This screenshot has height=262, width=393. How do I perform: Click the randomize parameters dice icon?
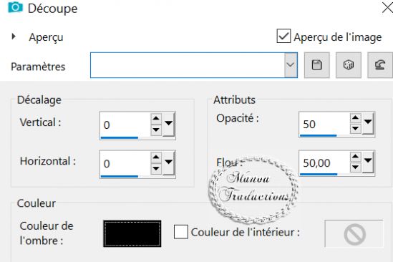point(349,65)
